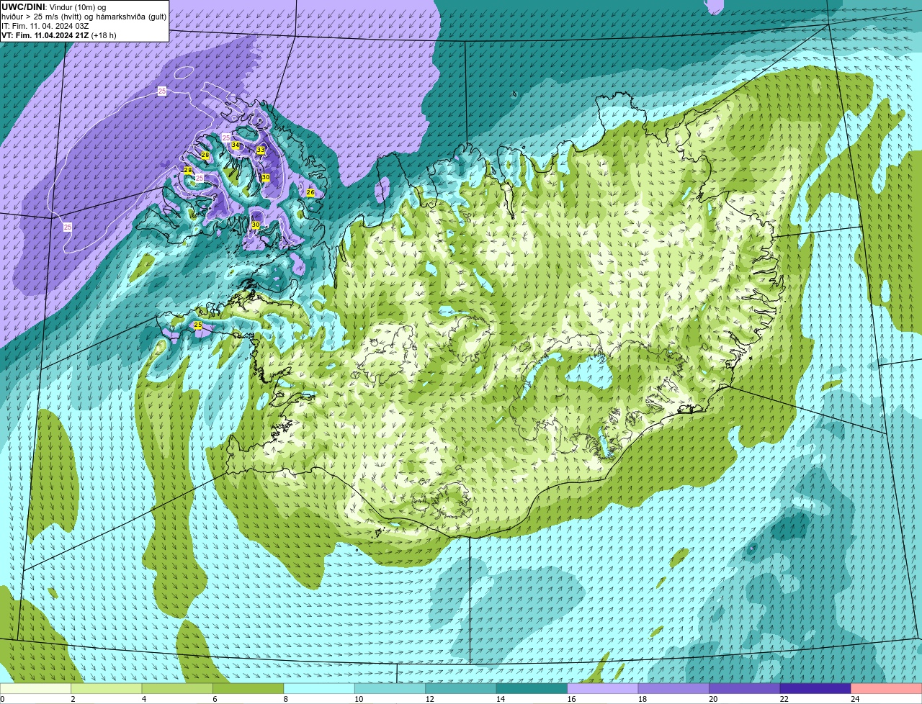Click the valid time 'VT: Fim. 11.04.2024 21Z (+18 h)'
The width and height of the screenshot is (922, 704).
(59, 35)
